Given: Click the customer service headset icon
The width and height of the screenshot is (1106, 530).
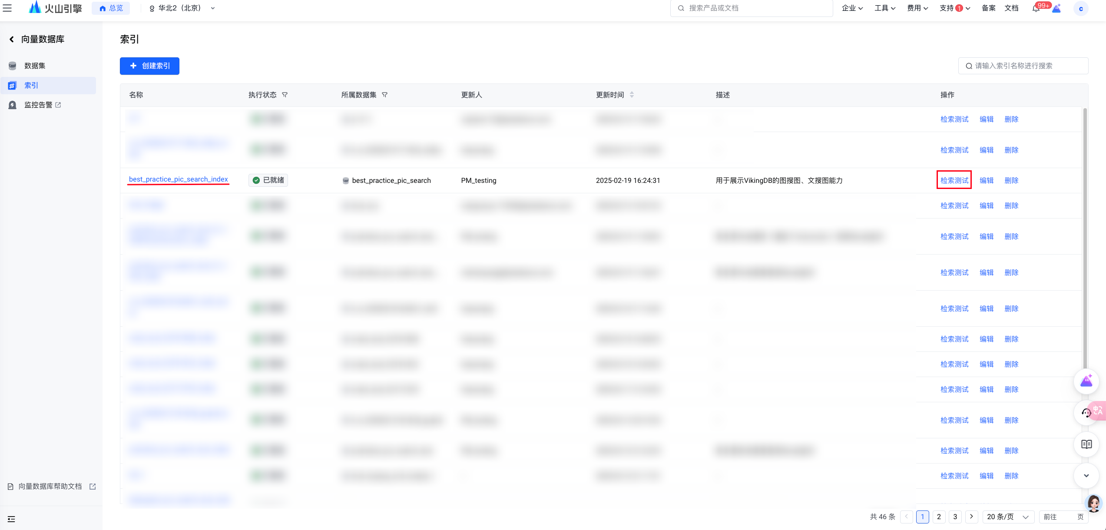Looking at the screenshot, I should click(1086, 413).
